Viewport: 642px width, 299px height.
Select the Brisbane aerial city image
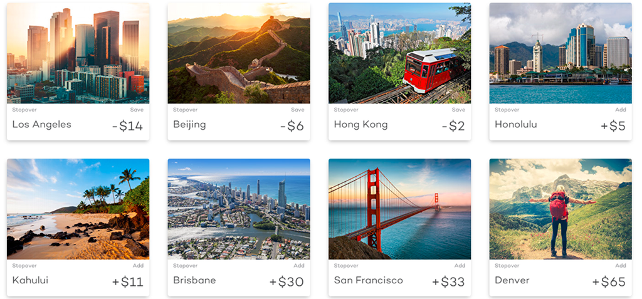click(239, 209)
